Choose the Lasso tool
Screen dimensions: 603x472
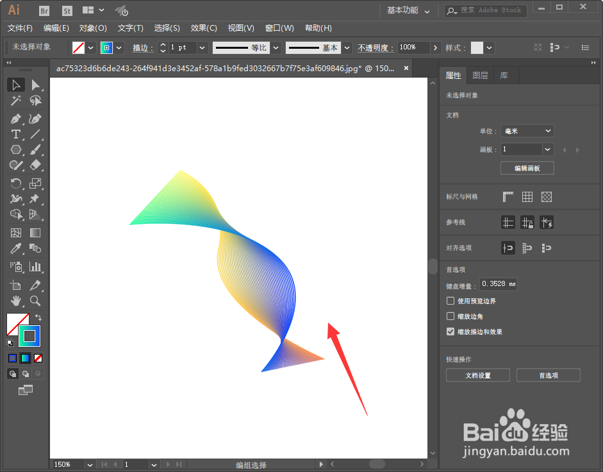35,101
